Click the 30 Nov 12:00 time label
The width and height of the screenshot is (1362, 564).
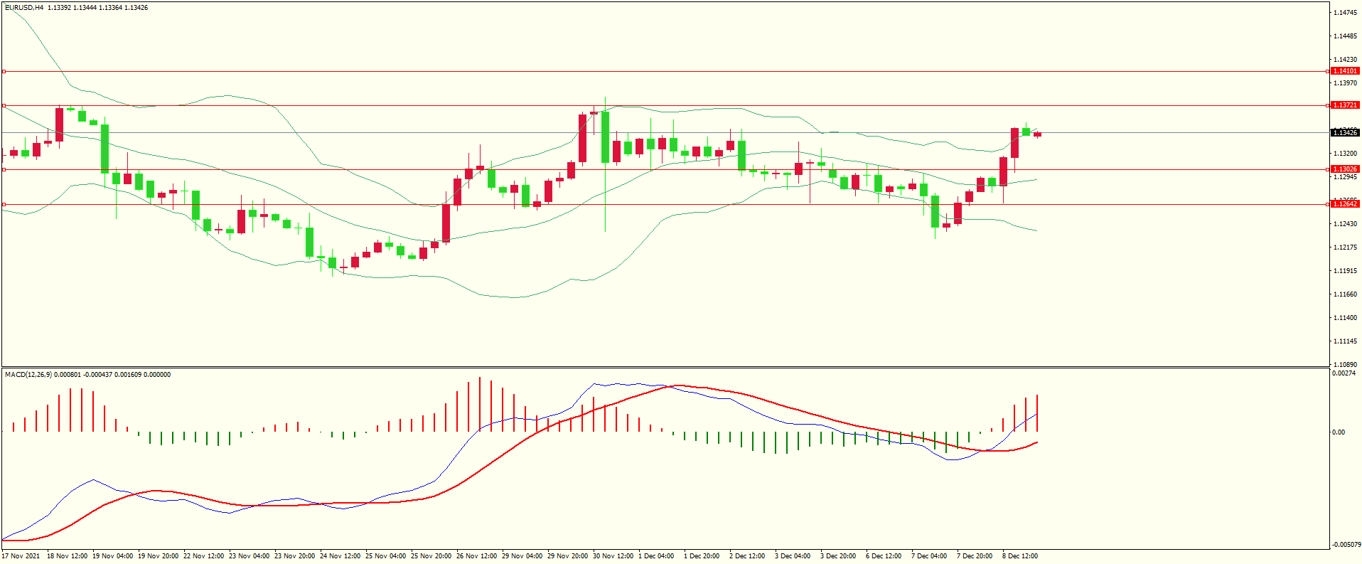[x=613, y=556]
